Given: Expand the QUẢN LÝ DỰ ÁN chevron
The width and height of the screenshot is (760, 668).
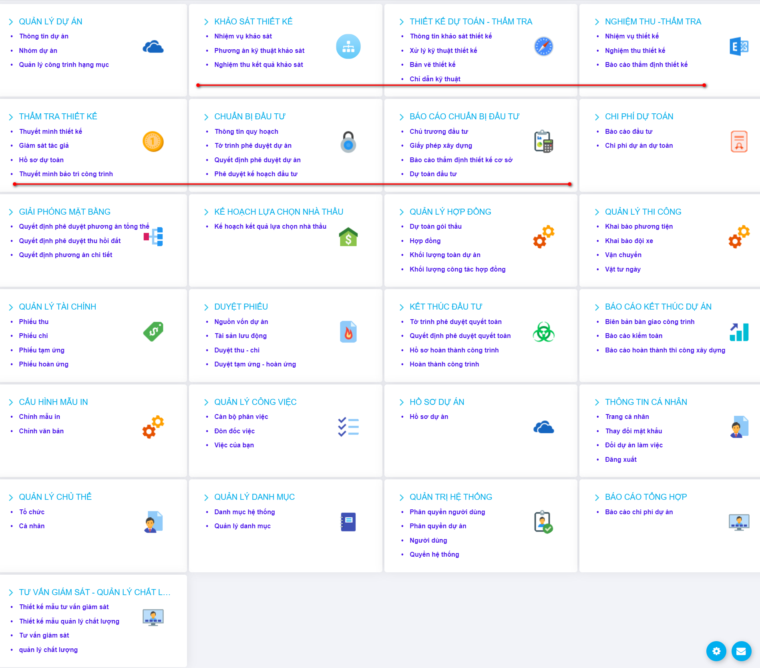Looking at the screenshot, I should 11,22.
